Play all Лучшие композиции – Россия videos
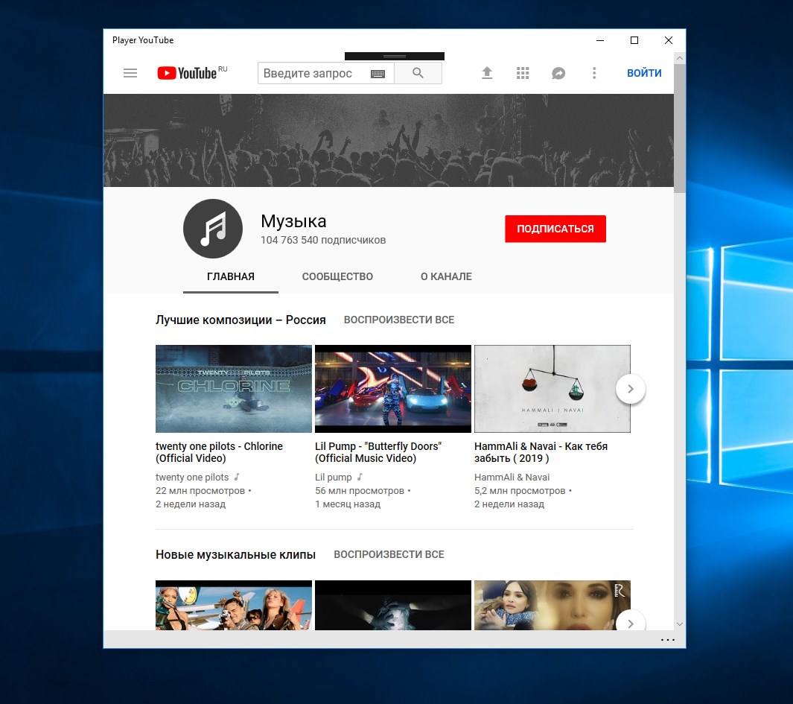The height and width of the screenshot is (704, 793). (x=399, y=320)
